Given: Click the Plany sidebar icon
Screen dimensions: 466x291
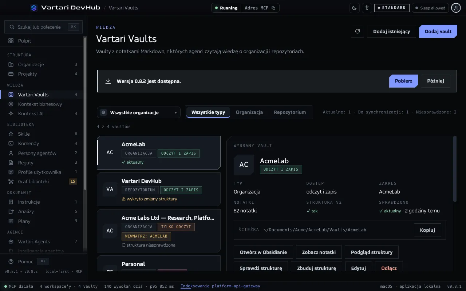Looking at the screenshot, I should 11,221.
